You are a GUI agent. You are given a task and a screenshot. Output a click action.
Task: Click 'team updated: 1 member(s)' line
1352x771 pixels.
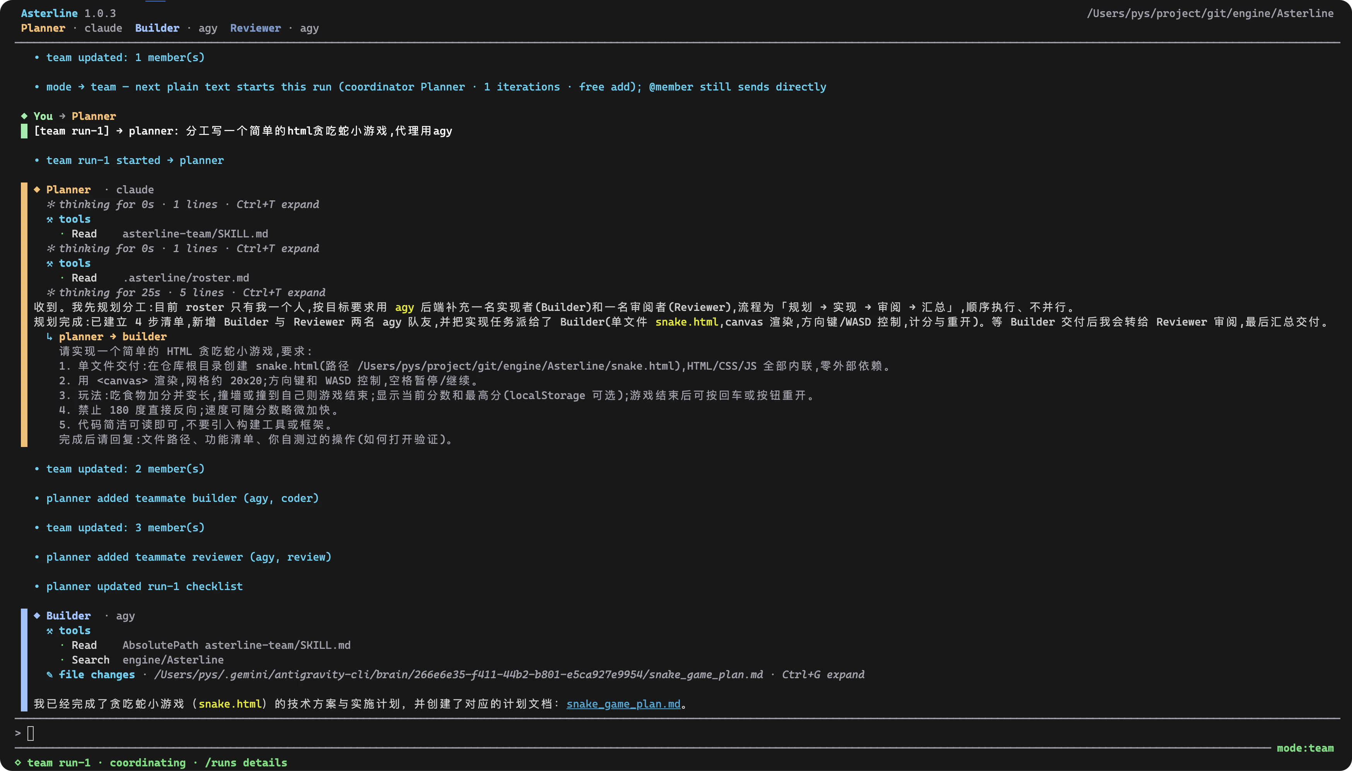click(126, 57)
